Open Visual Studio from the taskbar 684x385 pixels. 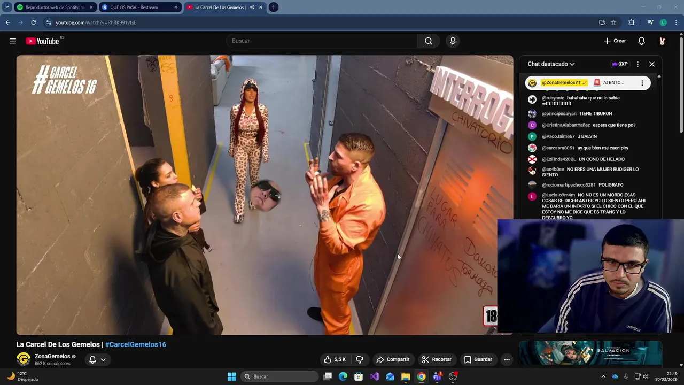374,376
